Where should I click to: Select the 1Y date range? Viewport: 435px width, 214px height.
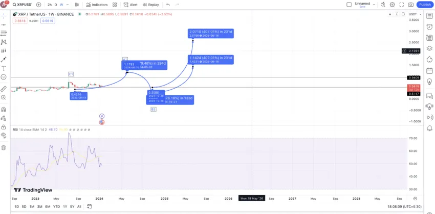pyautogui.click(x=65, y=206)
